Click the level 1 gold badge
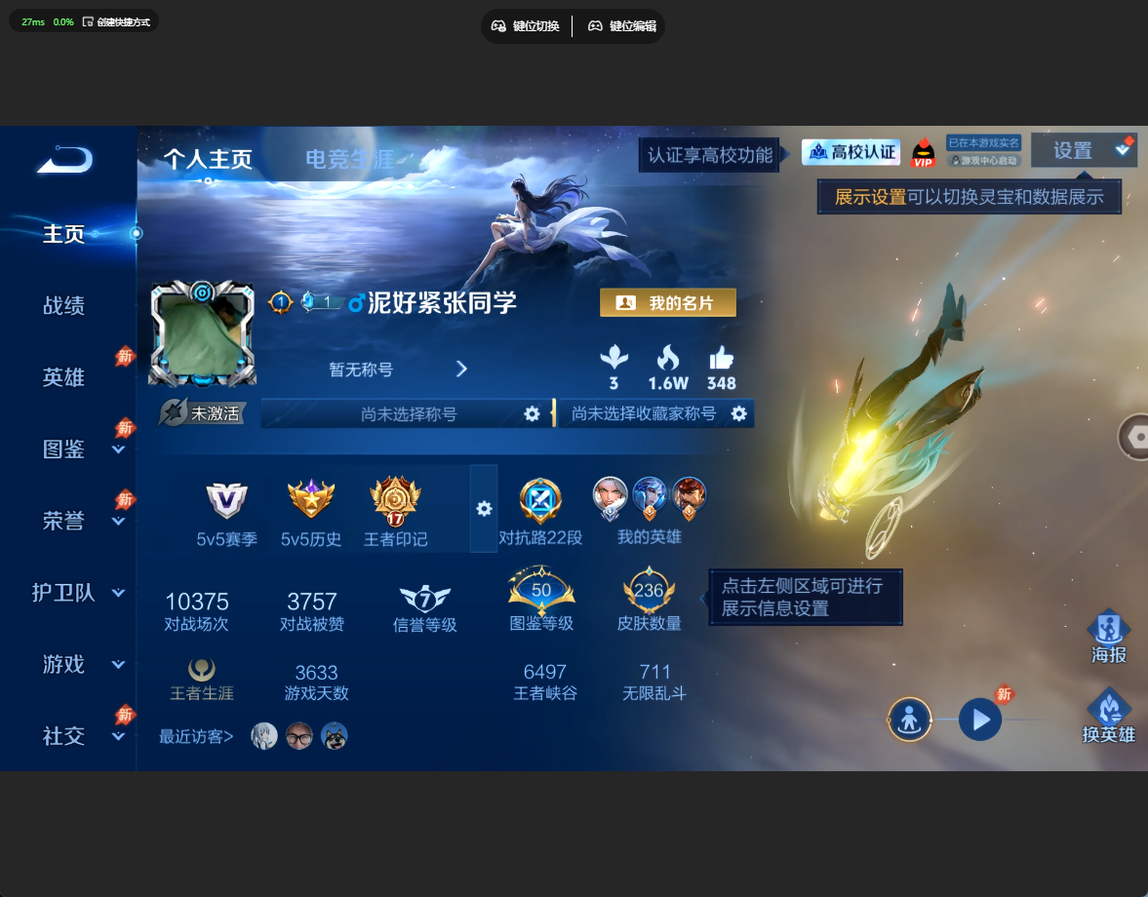The width and height of the screenshot is (1148, 897). (280, 301)
